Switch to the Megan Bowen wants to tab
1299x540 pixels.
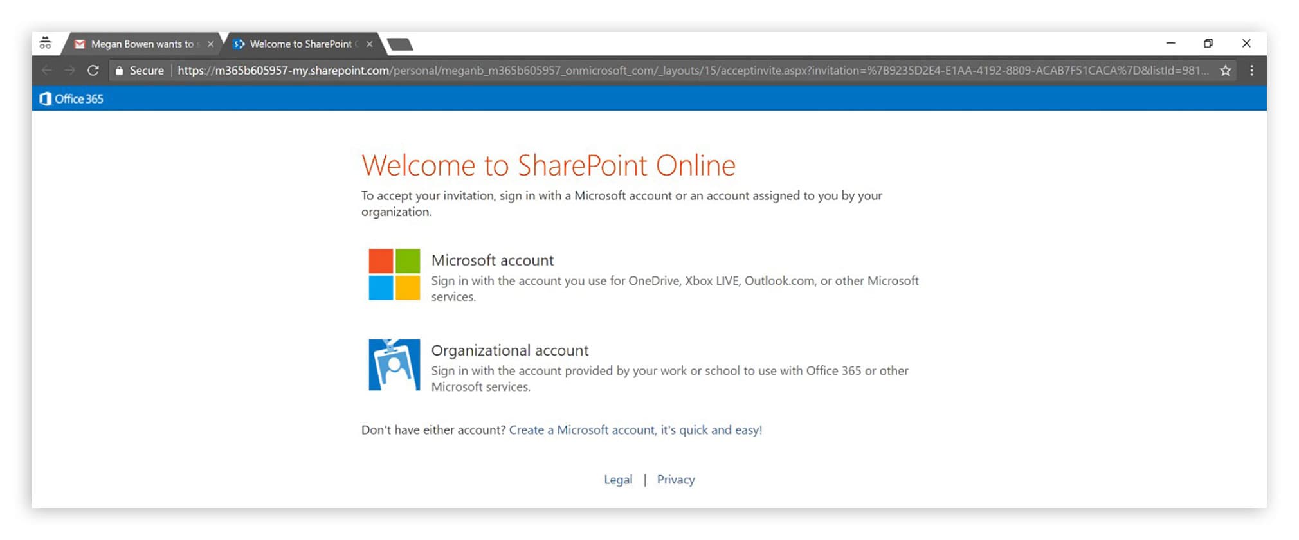[141, 44]
